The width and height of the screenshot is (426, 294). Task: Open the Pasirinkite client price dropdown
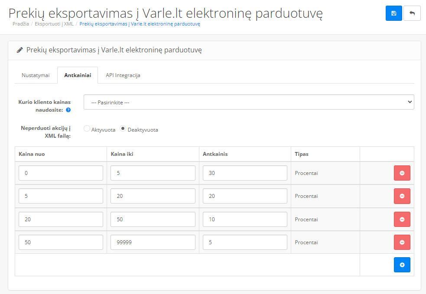tap(248, 102)
